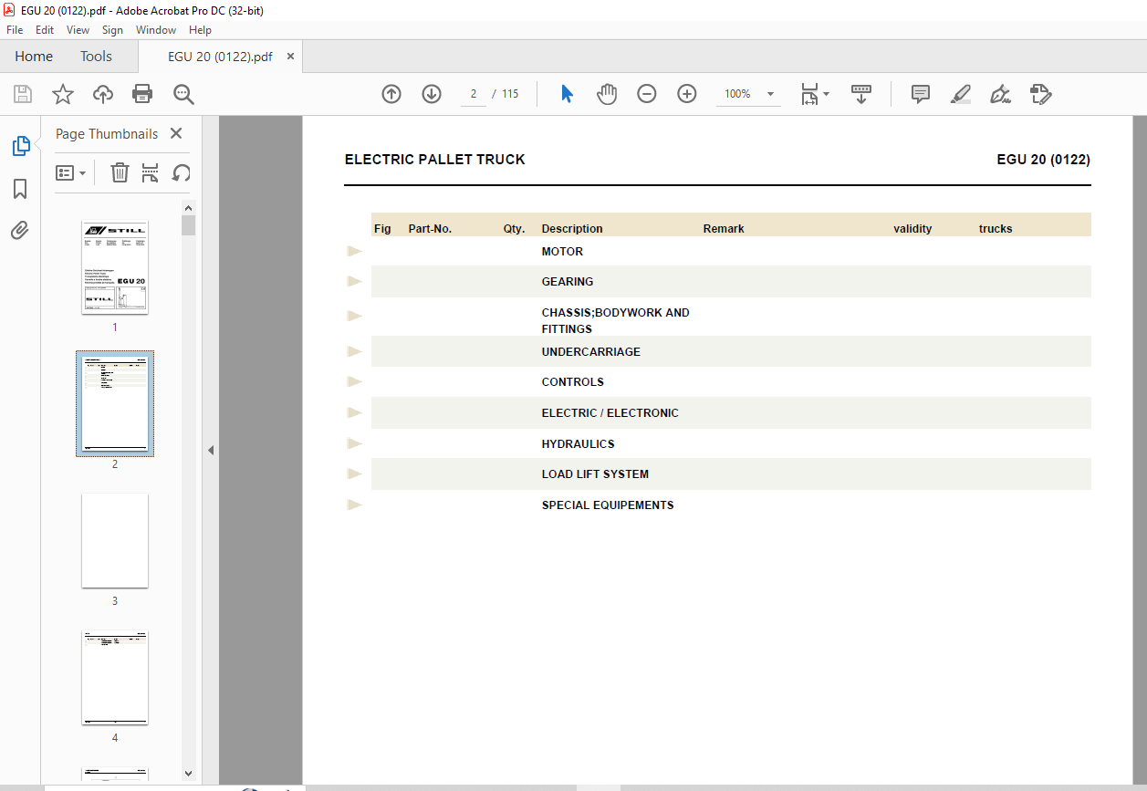Click the page number input field
The image size is (1147, 791).
coord(474,94)
